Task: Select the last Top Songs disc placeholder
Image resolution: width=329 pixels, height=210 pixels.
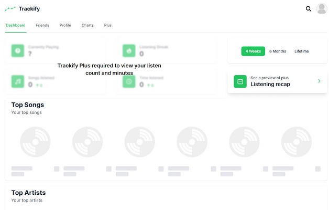Action: pyautogui.click(x=297, y=142)
